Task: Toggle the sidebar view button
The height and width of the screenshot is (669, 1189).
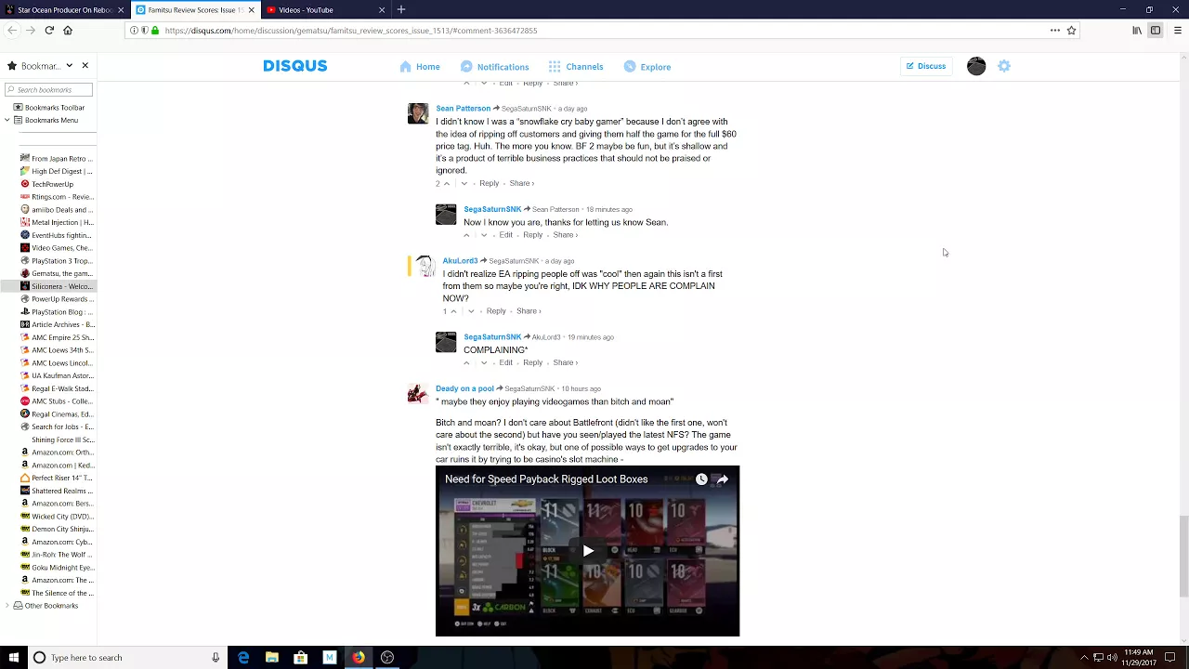Action: coord(1156,31)
